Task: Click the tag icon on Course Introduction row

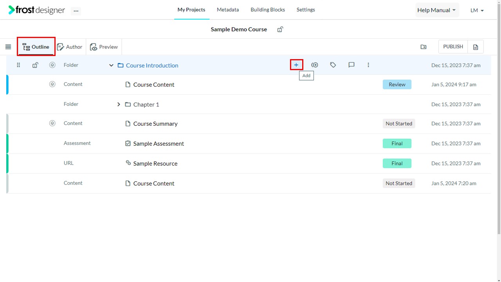Action: coord(333,65)
